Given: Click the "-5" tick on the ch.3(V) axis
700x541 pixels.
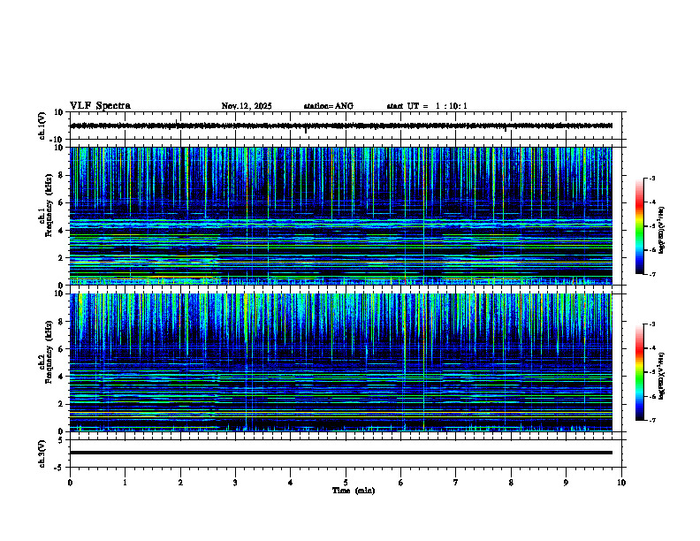Looking at the screenshot, I should pyautogui.click(x=59, y=468).
